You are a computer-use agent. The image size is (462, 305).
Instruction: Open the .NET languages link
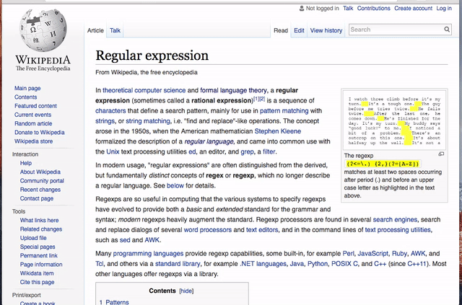click(263, 264)
